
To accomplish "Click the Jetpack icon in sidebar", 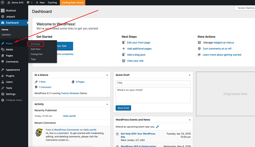I will coord(3,17).
